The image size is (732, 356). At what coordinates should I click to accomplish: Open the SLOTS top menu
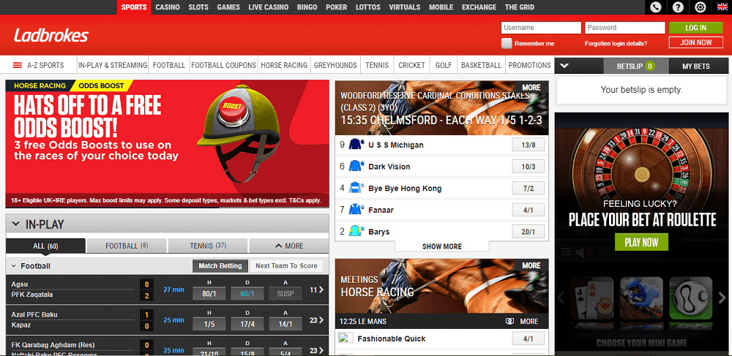click(198, 7)
